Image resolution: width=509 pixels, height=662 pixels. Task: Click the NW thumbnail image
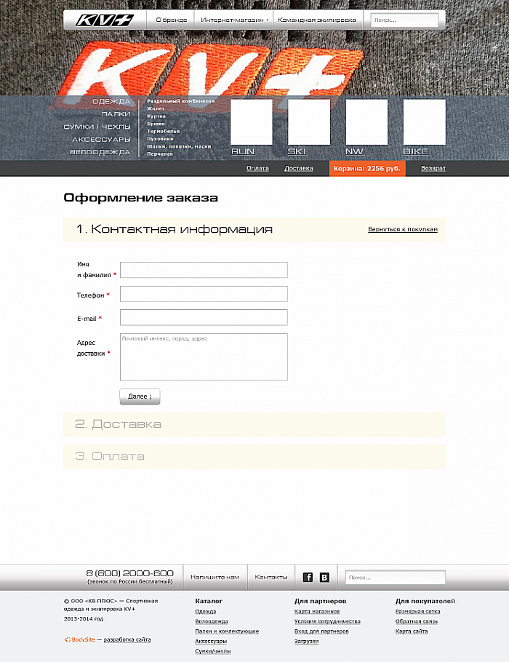[x=366, y=122]
